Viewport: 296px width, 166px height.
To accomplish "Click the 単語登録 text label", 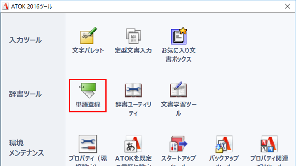I will click(88, 104).
